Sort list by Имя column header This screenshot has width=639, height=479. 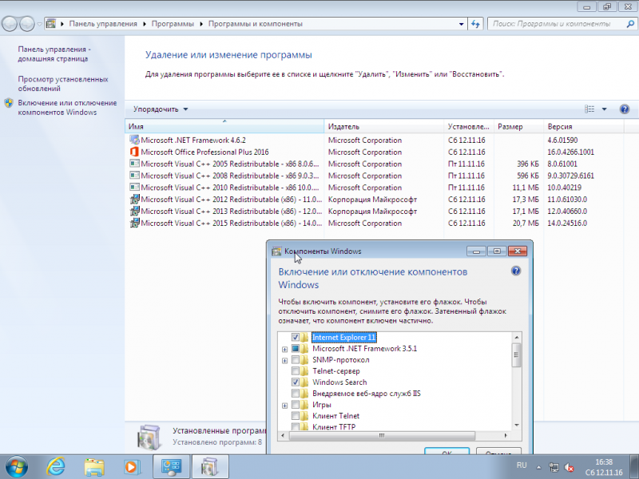tap(224, 126)
